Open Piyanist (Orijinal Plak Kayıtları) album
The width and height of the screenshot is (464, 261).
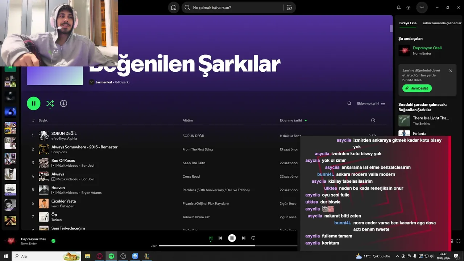tap(206, 204)
